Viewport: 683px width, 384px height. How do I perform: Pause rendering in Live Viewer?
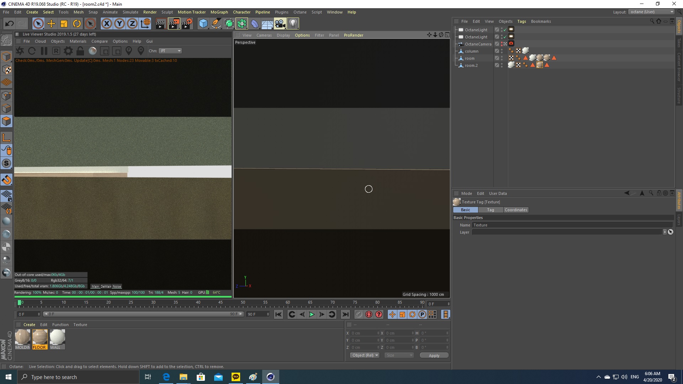pyautogui.click(x=44, y=51)
